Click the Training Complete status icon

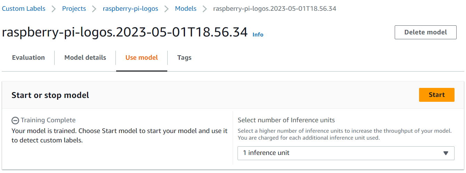[15, 121]
